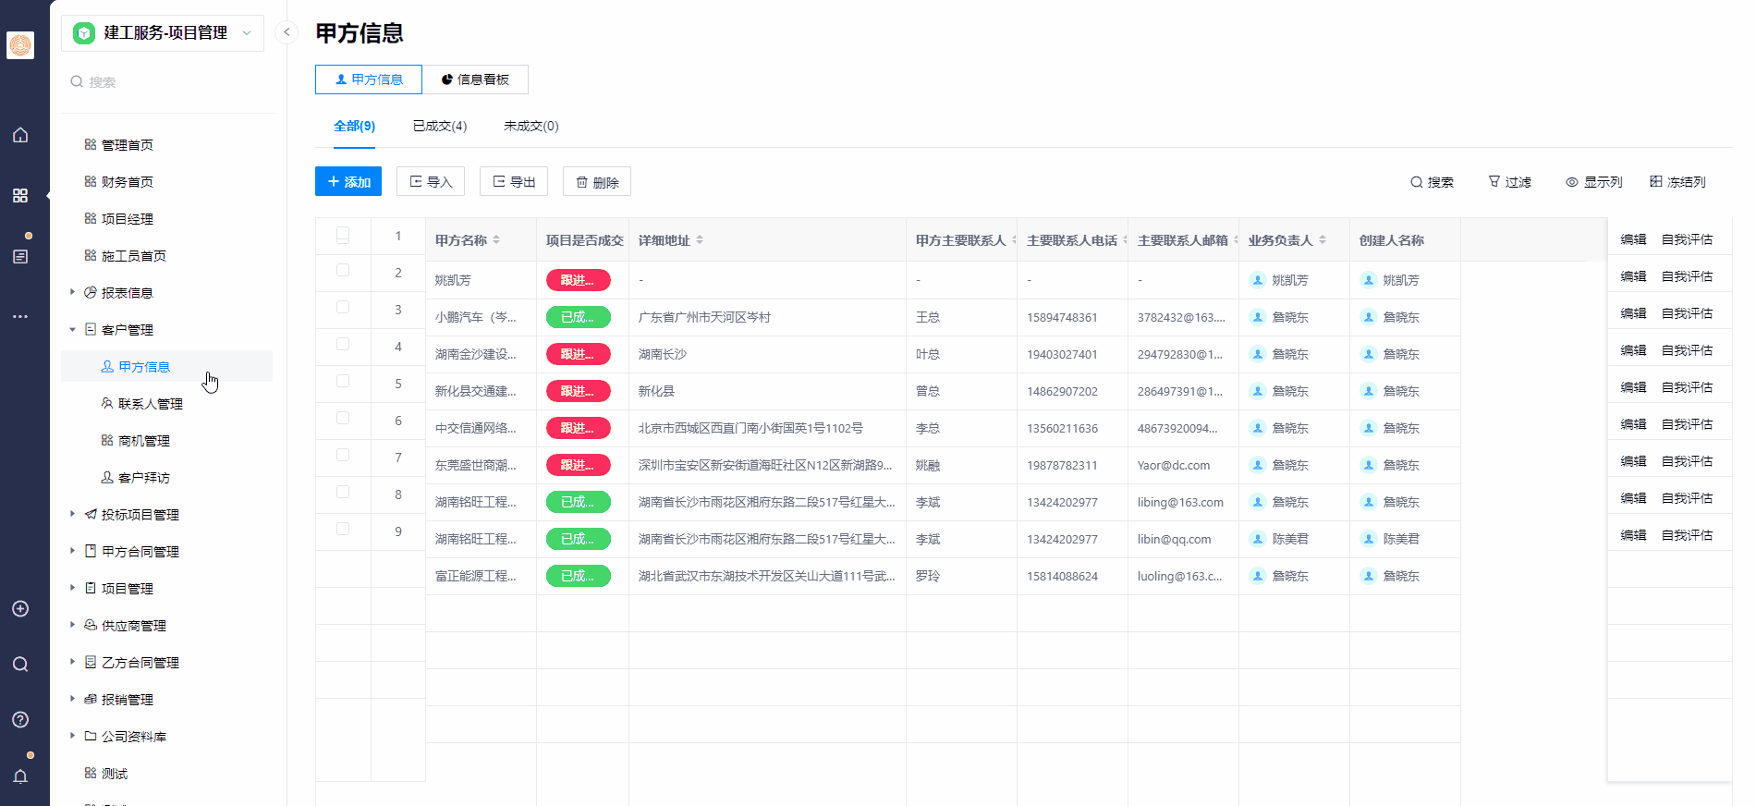The width and height of the screenshot is (1756, 806).
Task: Click the home icon in the dark left rail
Action: click(20, 135)
